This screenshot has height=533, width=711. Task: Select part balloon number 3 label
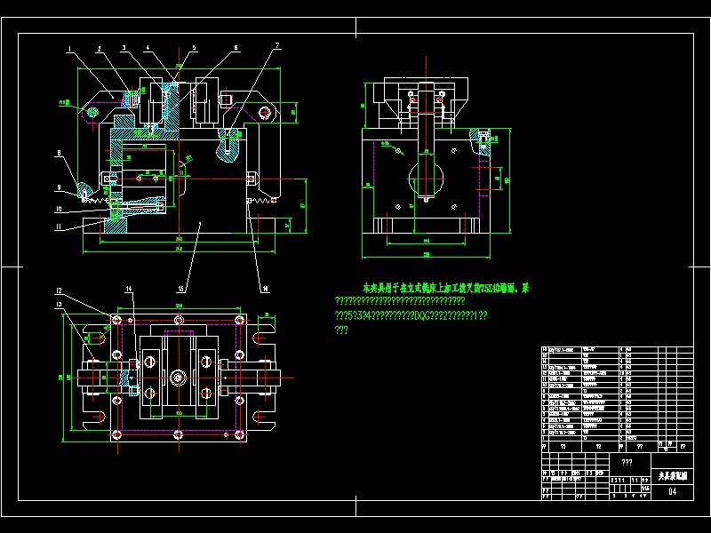click(124, 48)
